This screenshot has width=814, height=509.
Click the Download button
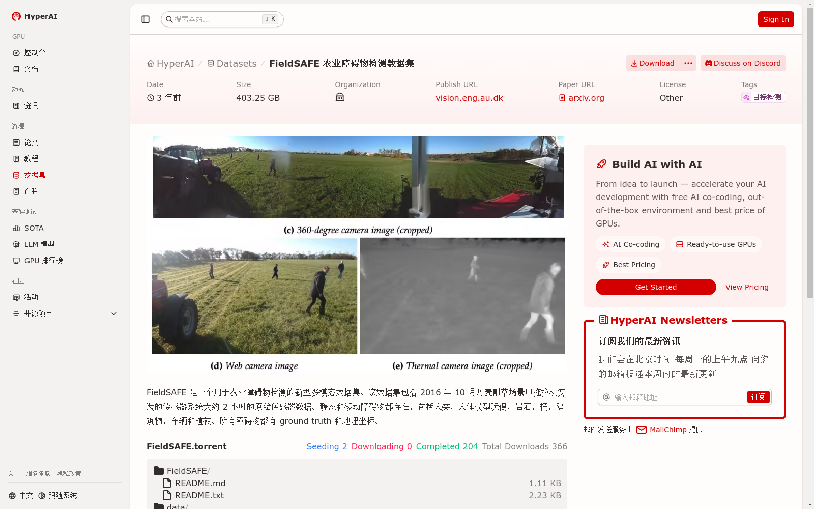(x=653, y=63)
